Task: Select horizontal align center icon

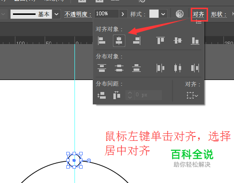Action: pyautogui.click(x=119, y=41)
